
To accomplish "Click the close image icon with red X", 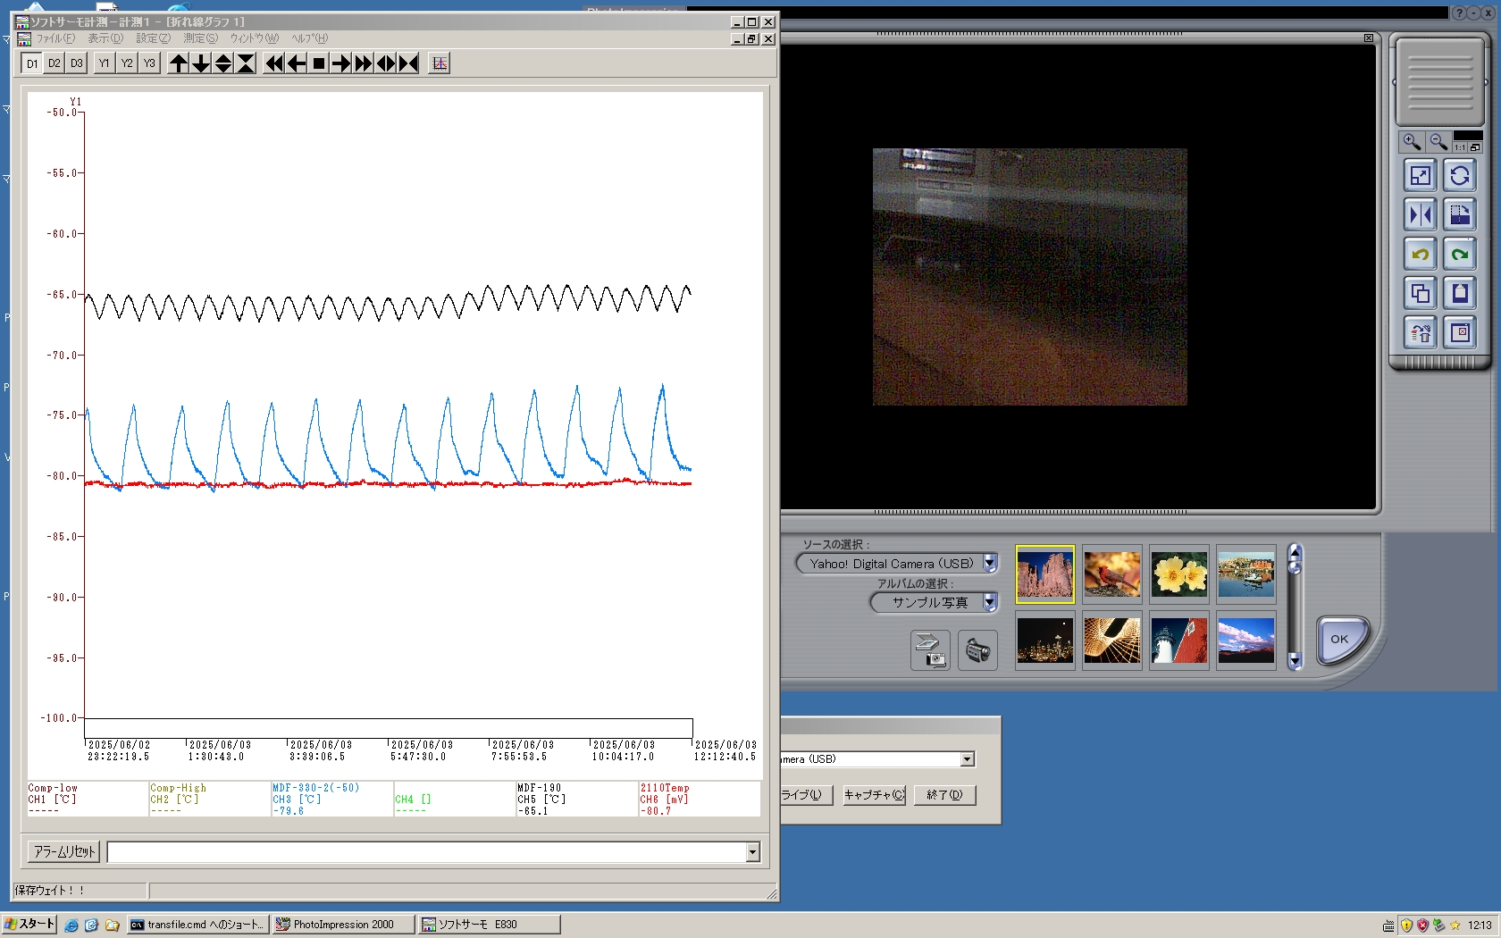I will [1460, 333].
